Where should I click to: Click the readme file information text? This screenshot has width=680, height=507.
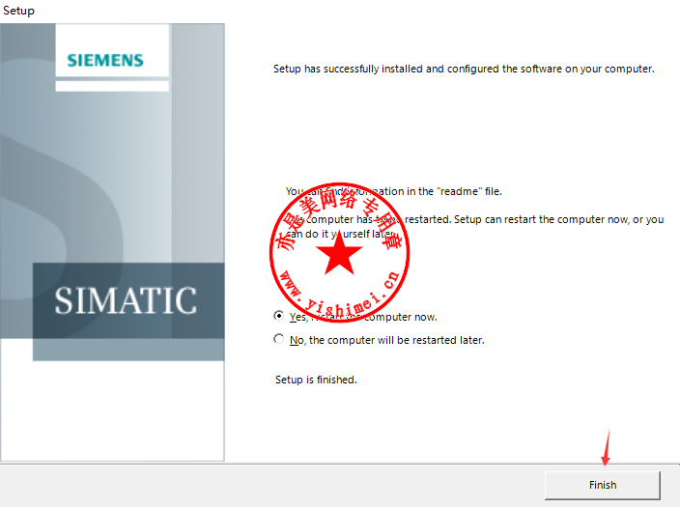click(x=393, y=191)
